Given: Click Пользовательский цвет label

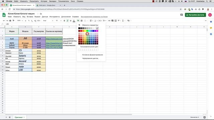Looking at the screenshot, I should (89, 47).
